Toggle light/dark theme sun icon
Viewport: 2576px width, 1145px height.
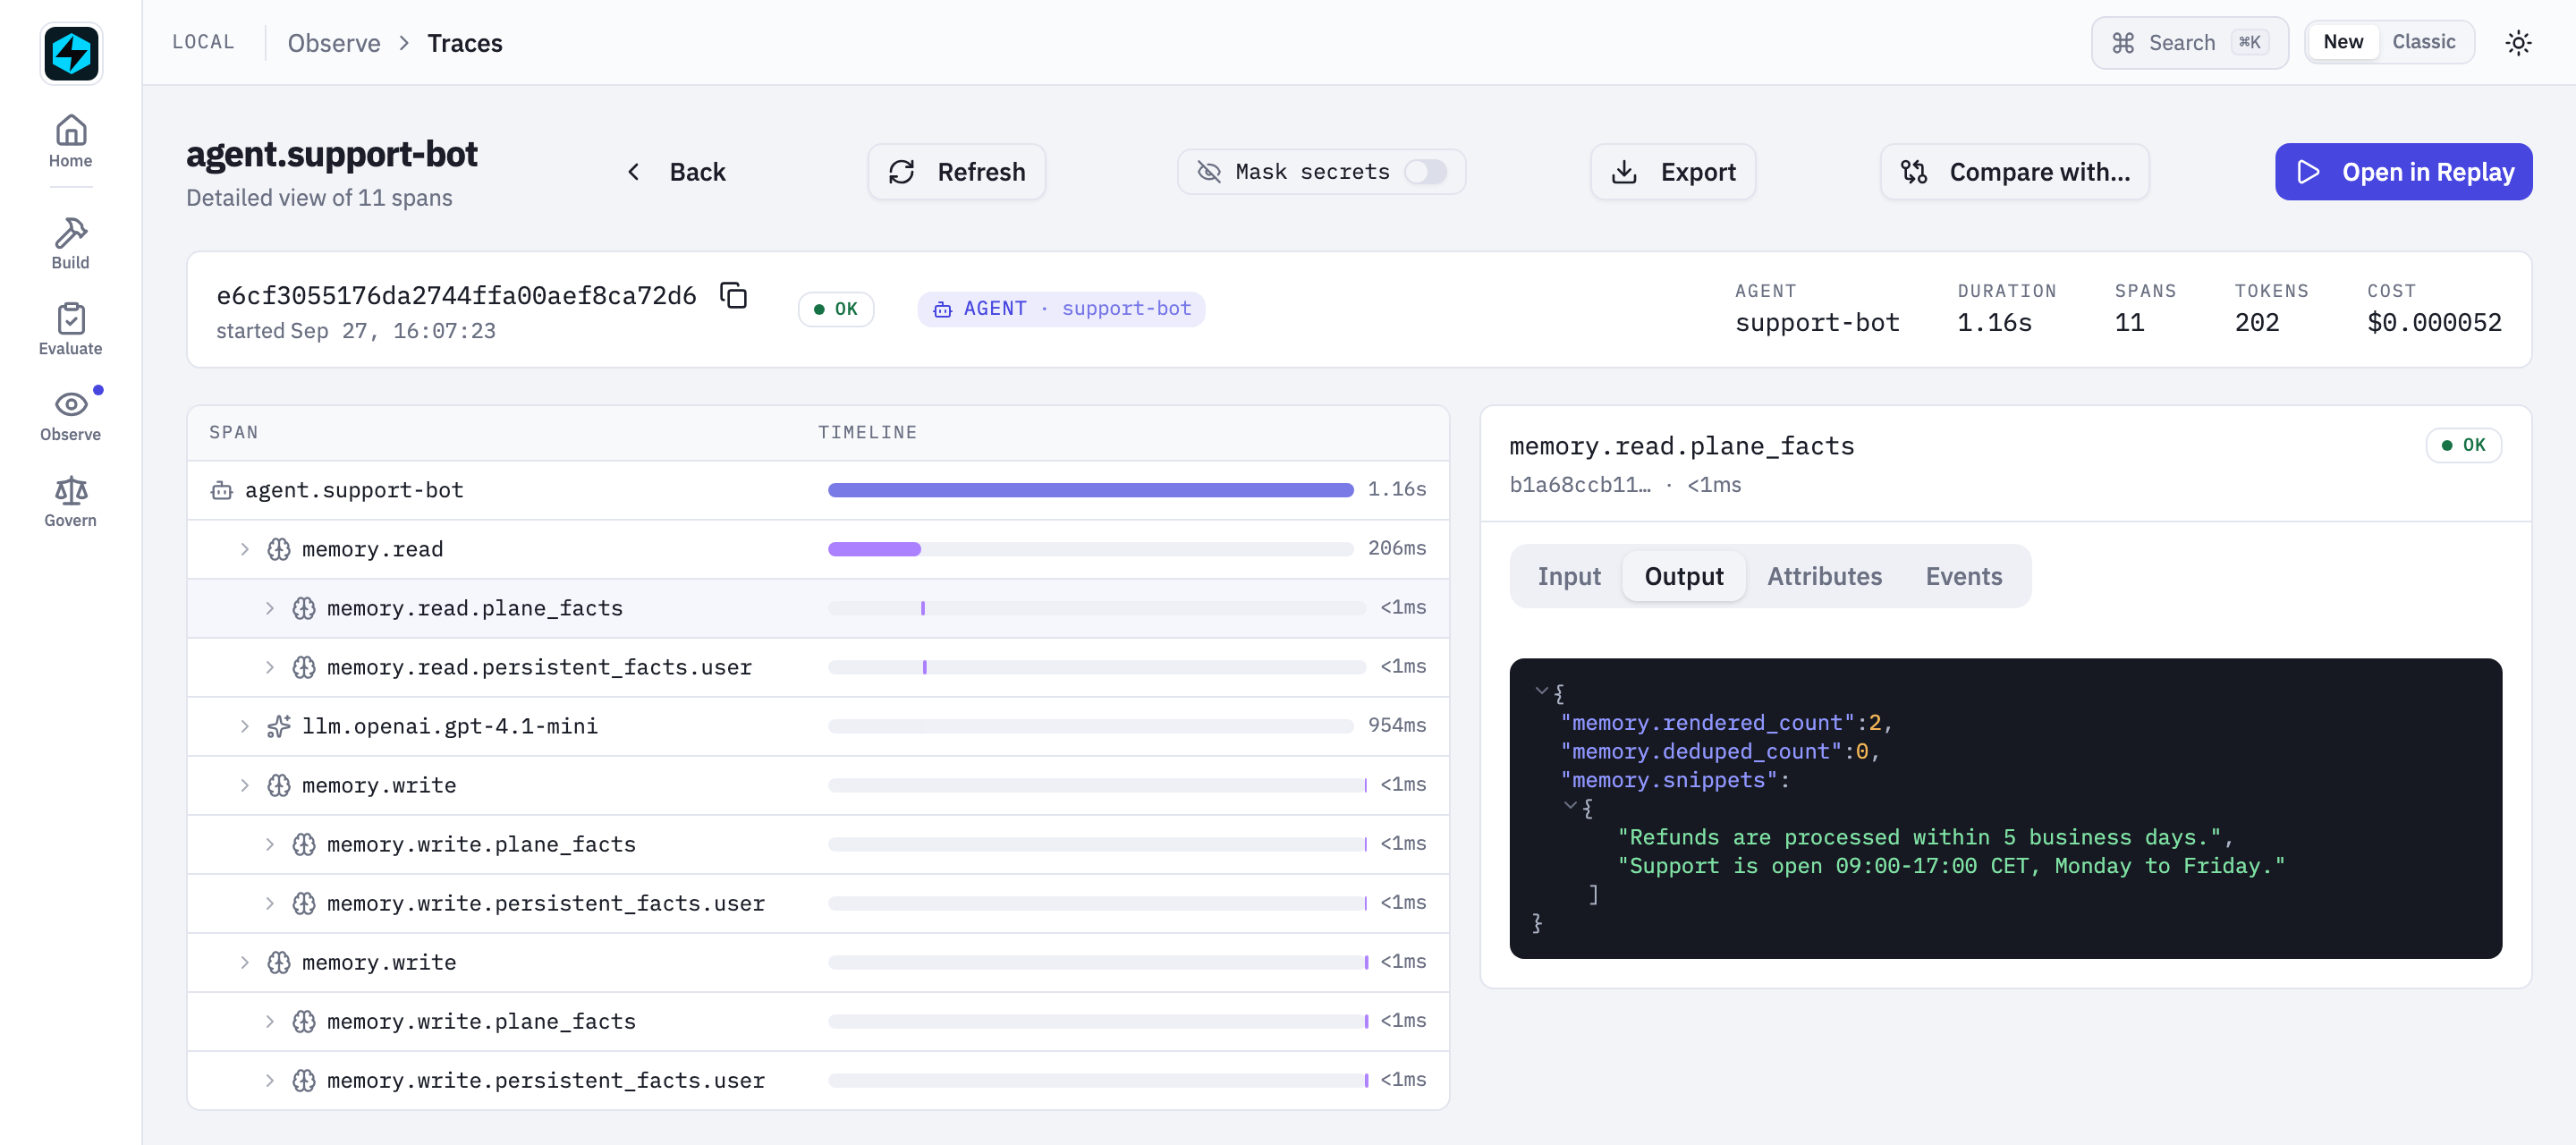point(2517,42)
